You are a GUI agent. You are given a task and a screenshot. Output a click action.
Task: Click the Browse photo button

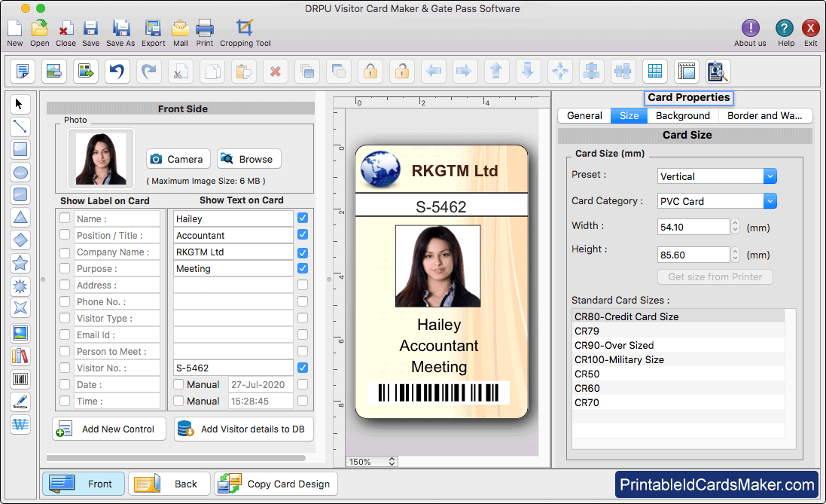pos(248,159)
